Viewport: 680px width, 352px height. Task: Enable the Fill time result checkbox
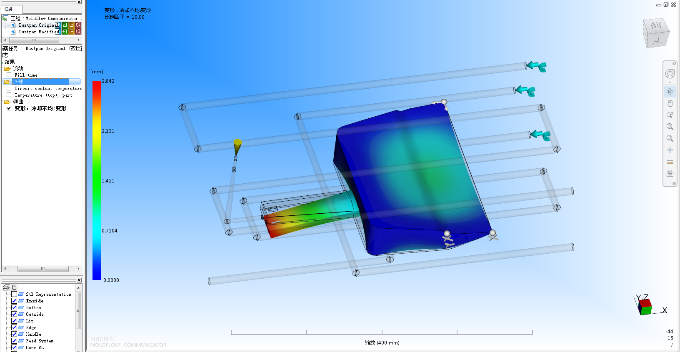click(9, 75)
